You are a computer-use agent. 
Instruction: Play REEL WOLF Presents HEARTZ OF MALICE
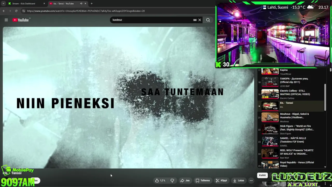[x=290, y=154]
